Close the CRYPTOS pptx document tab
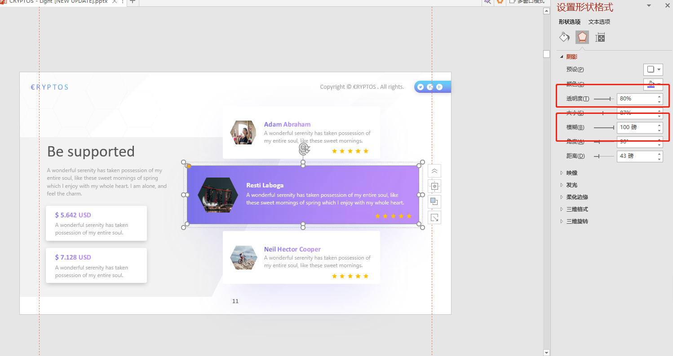 click(115, 2)
